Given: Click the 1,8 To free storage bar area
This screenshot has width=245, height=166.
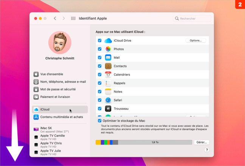Looking at the screenshot, I should coord(155,143).
